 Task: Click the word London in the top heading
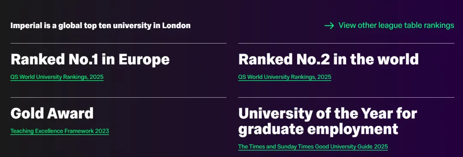coord(176,26)
